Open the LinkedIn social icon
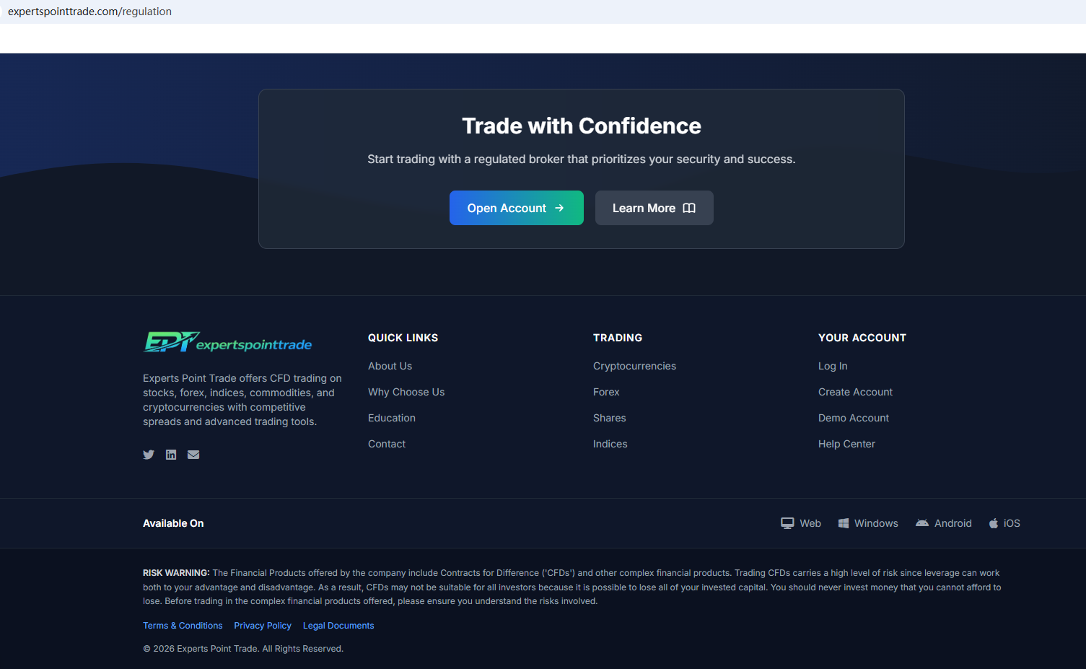Image resolution: width=1086 pixels, height=669 pixels. (x=171, y=455)
